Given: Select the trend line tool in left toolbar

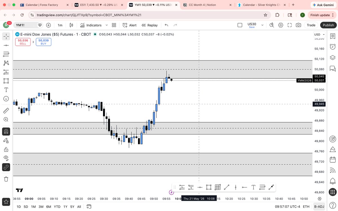Looking at the screenshot, I should (6, 45).
